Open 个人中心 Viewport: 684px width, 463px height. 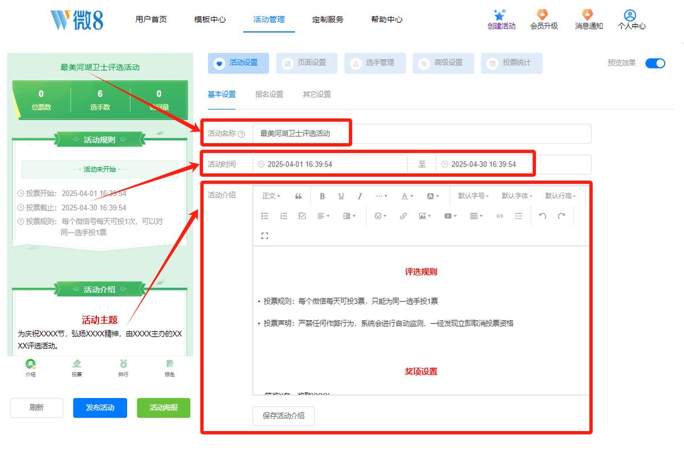[x=632, y=19]
